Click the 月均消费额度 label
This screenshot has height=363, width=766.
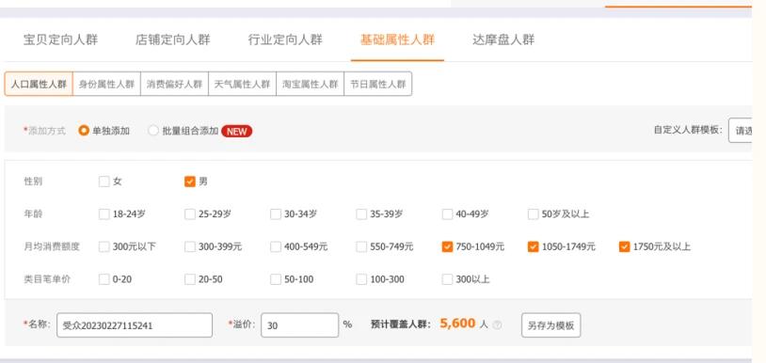52,247
